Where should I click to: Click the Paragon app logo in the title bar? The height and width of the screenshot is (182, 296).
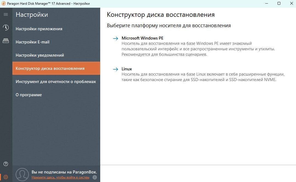[x=3, y=3]
